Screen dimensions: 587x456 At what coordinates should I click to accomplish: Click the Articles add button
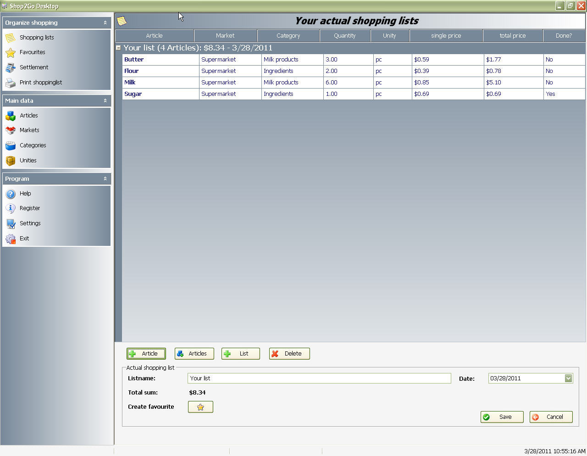pyautogui.click(x=194, y=354)
